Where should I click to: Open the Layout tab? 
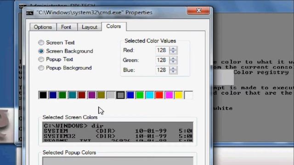(x=90, y=27)
